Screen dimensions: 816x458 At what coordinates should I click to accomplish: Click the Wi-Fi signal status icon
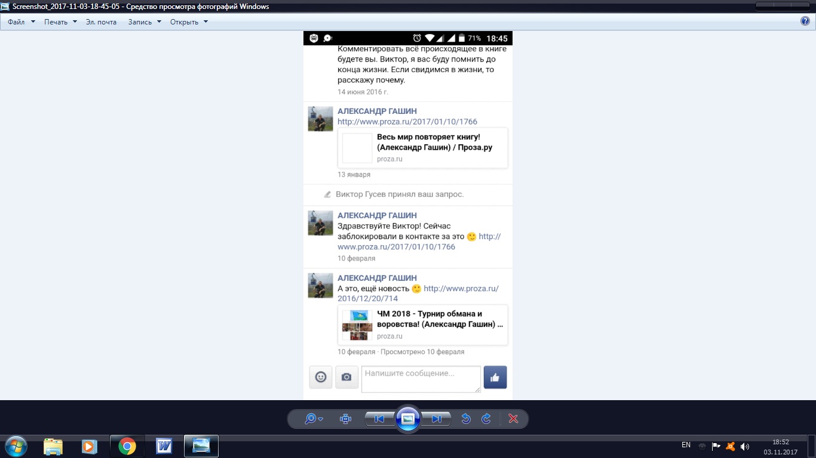tap(430, 38)
